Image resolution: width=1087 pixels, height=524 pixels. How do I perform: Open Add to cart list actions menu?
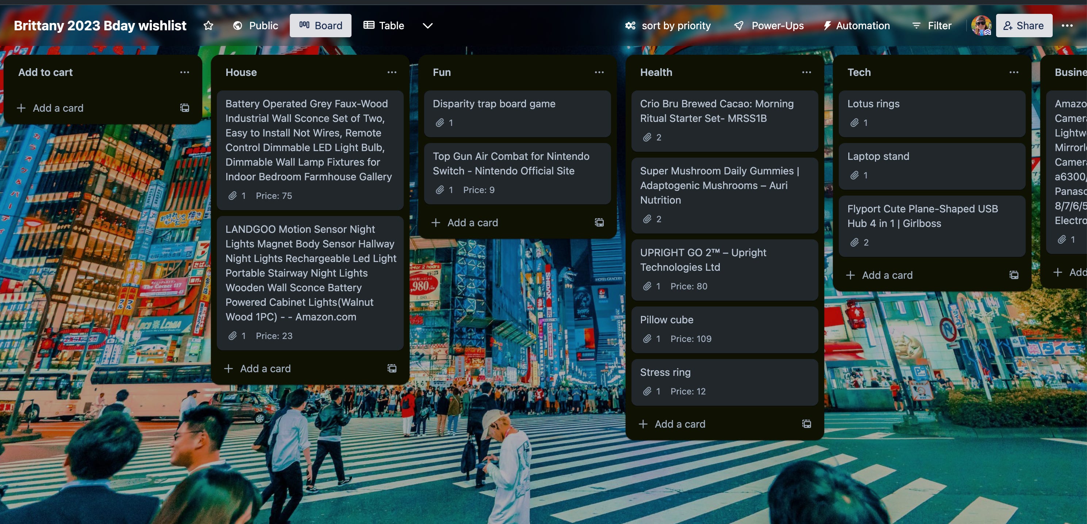(184, 72)
